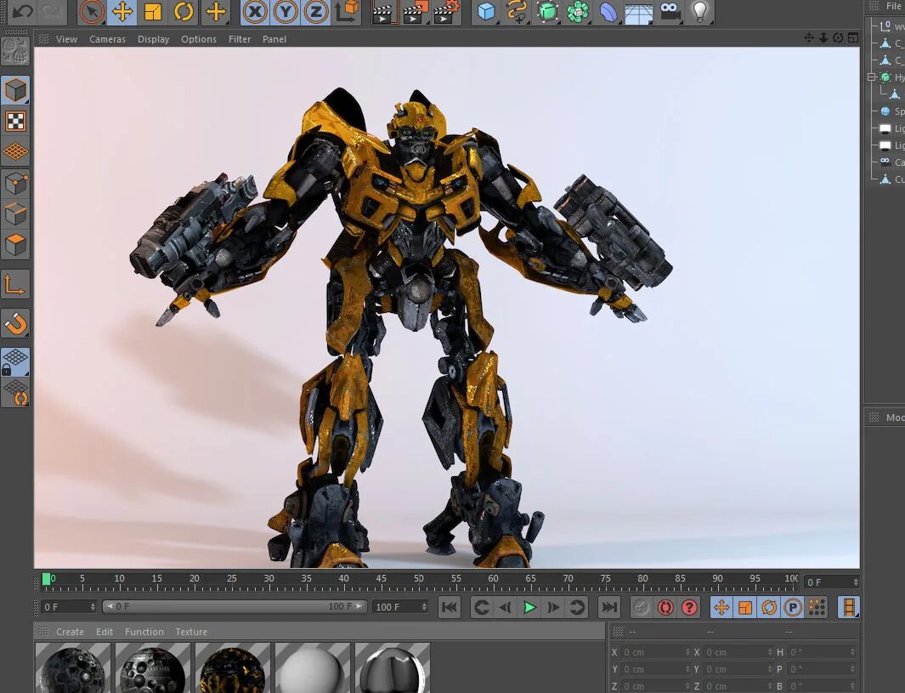Click the Planar Workplane icon

coord(15,394)
